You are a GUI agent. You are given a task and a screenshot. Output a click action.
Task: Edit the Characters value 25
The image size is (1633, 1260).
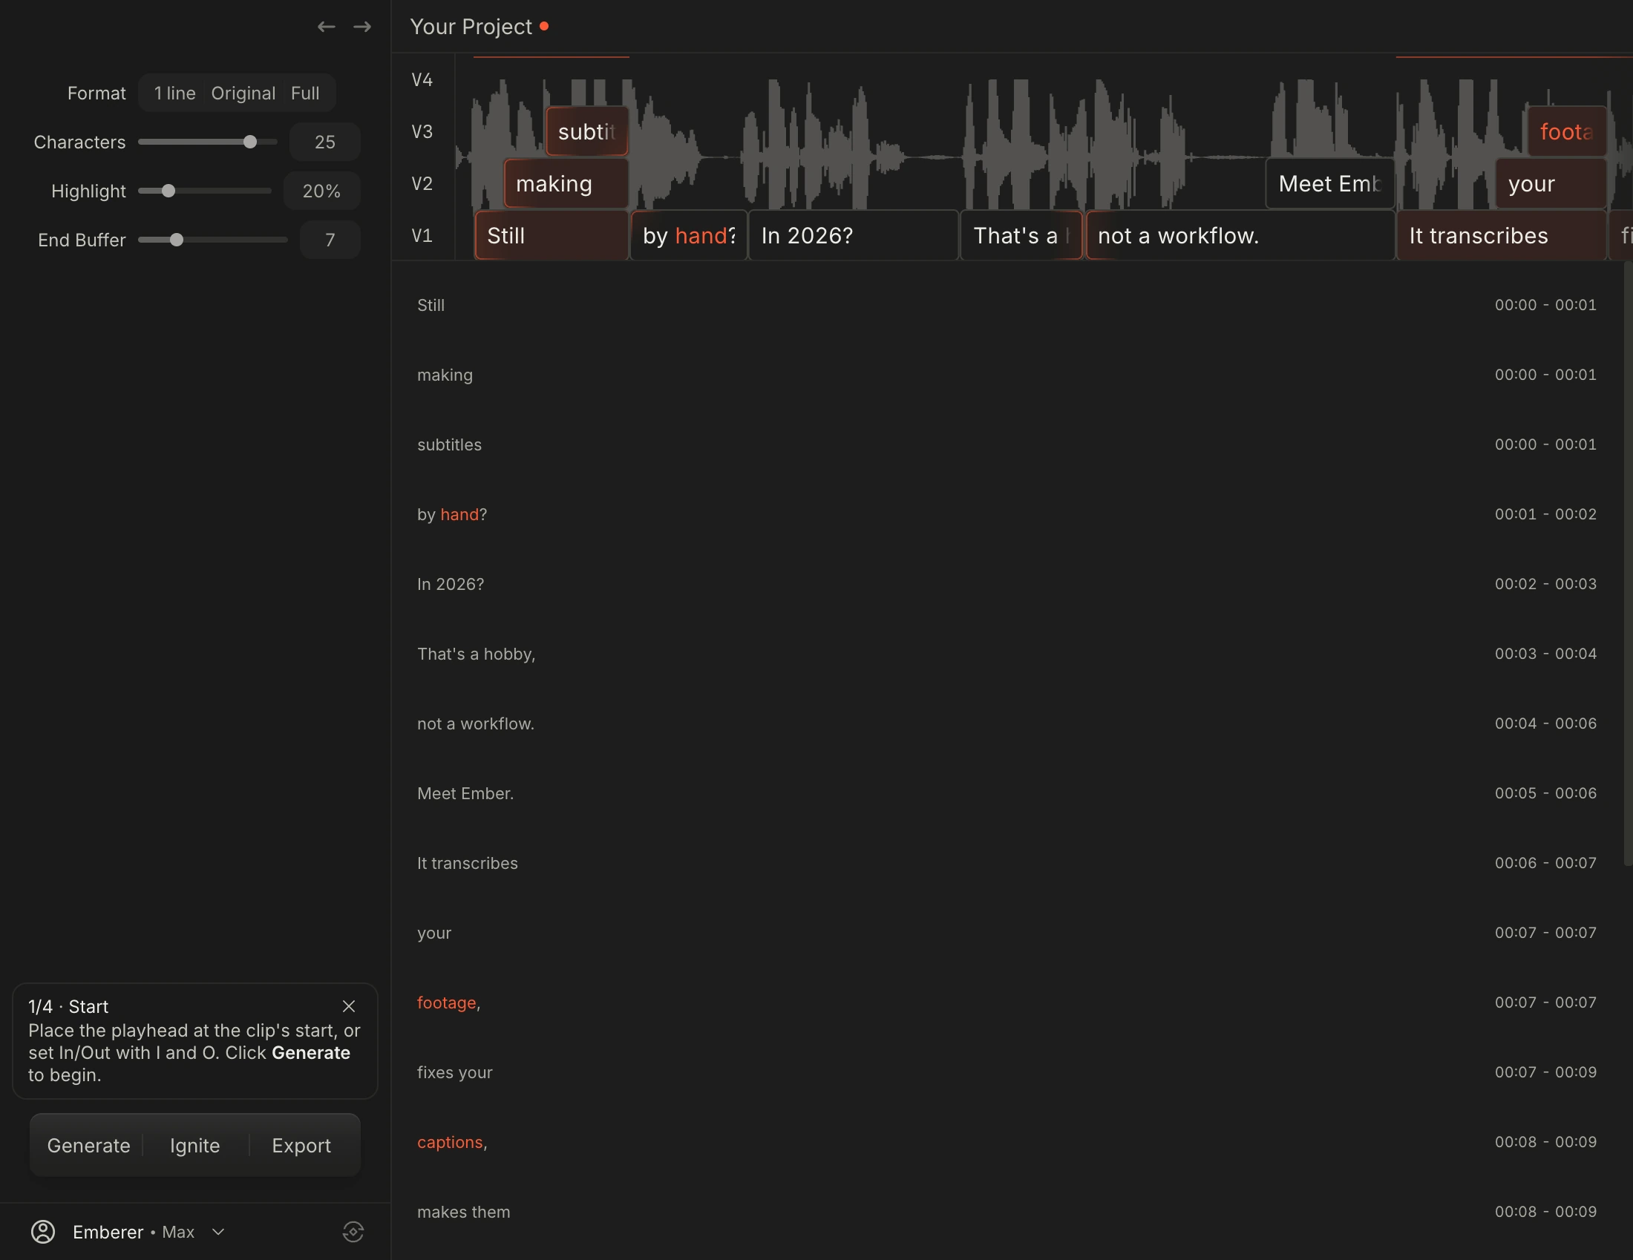325,142
